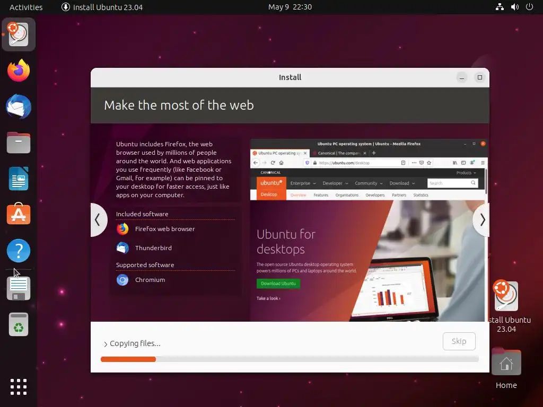Open the Help icon in dock
This screenshot has height=407, width=543.
pos(19,250)
